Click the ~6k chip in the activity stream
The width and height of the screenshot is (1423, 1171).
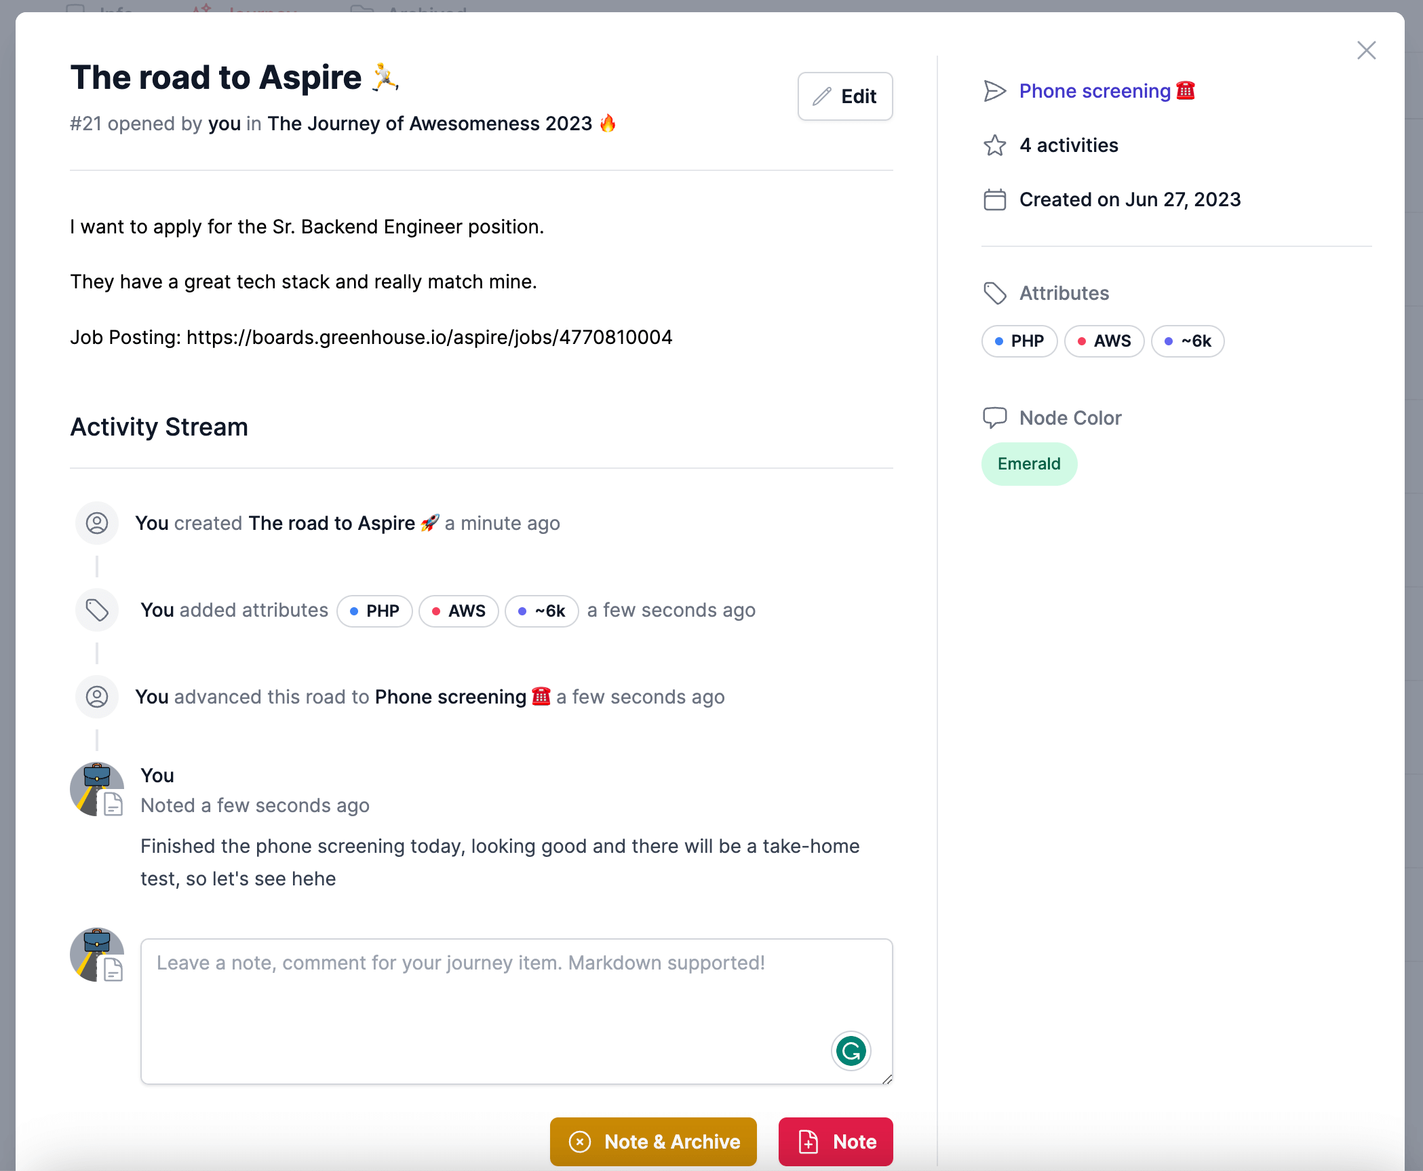(x=542, y=611)
